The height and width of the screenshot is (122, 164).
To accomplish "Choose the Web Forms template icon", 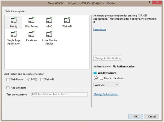I will click(x=31, y=20).
